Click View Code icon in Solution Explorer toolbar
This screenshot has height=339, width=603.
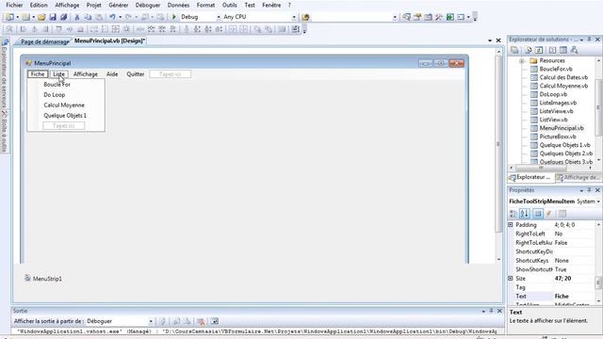click(x=553, y=50)
